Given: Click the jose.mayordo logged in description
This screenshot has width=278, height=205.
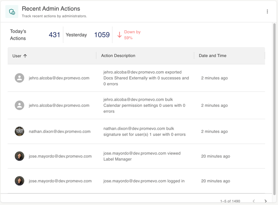Looking at the screenshot, I should coord(144,181).
